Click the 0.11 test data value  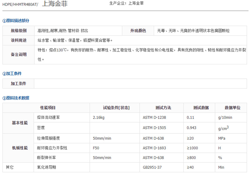coord(190,117)
